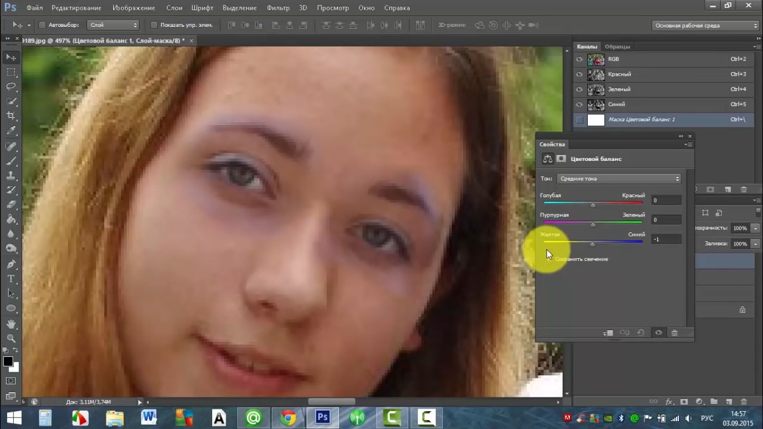Select the Eraser tool
Image resolution: width=763 pixels, height=429 pixels.
(11, 205)
